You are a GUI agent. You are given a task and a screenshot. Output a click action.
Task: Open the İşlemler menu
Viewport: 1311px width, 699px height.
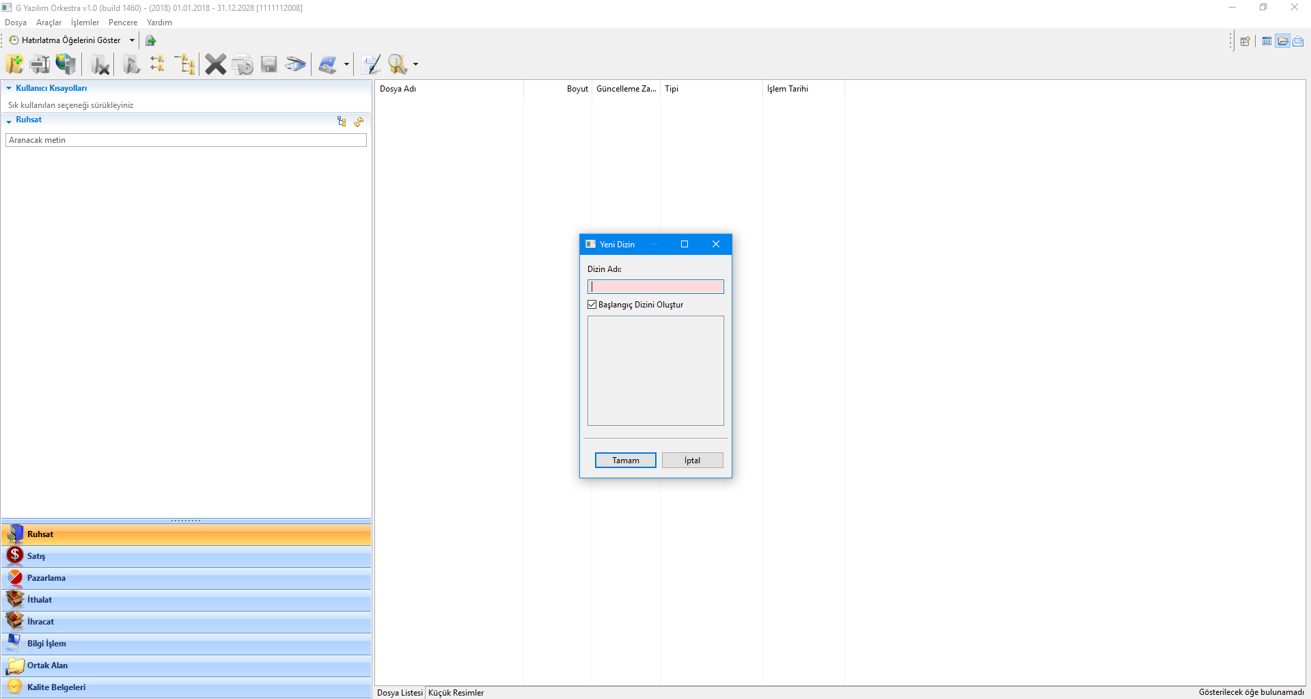(x=85, y=23)
